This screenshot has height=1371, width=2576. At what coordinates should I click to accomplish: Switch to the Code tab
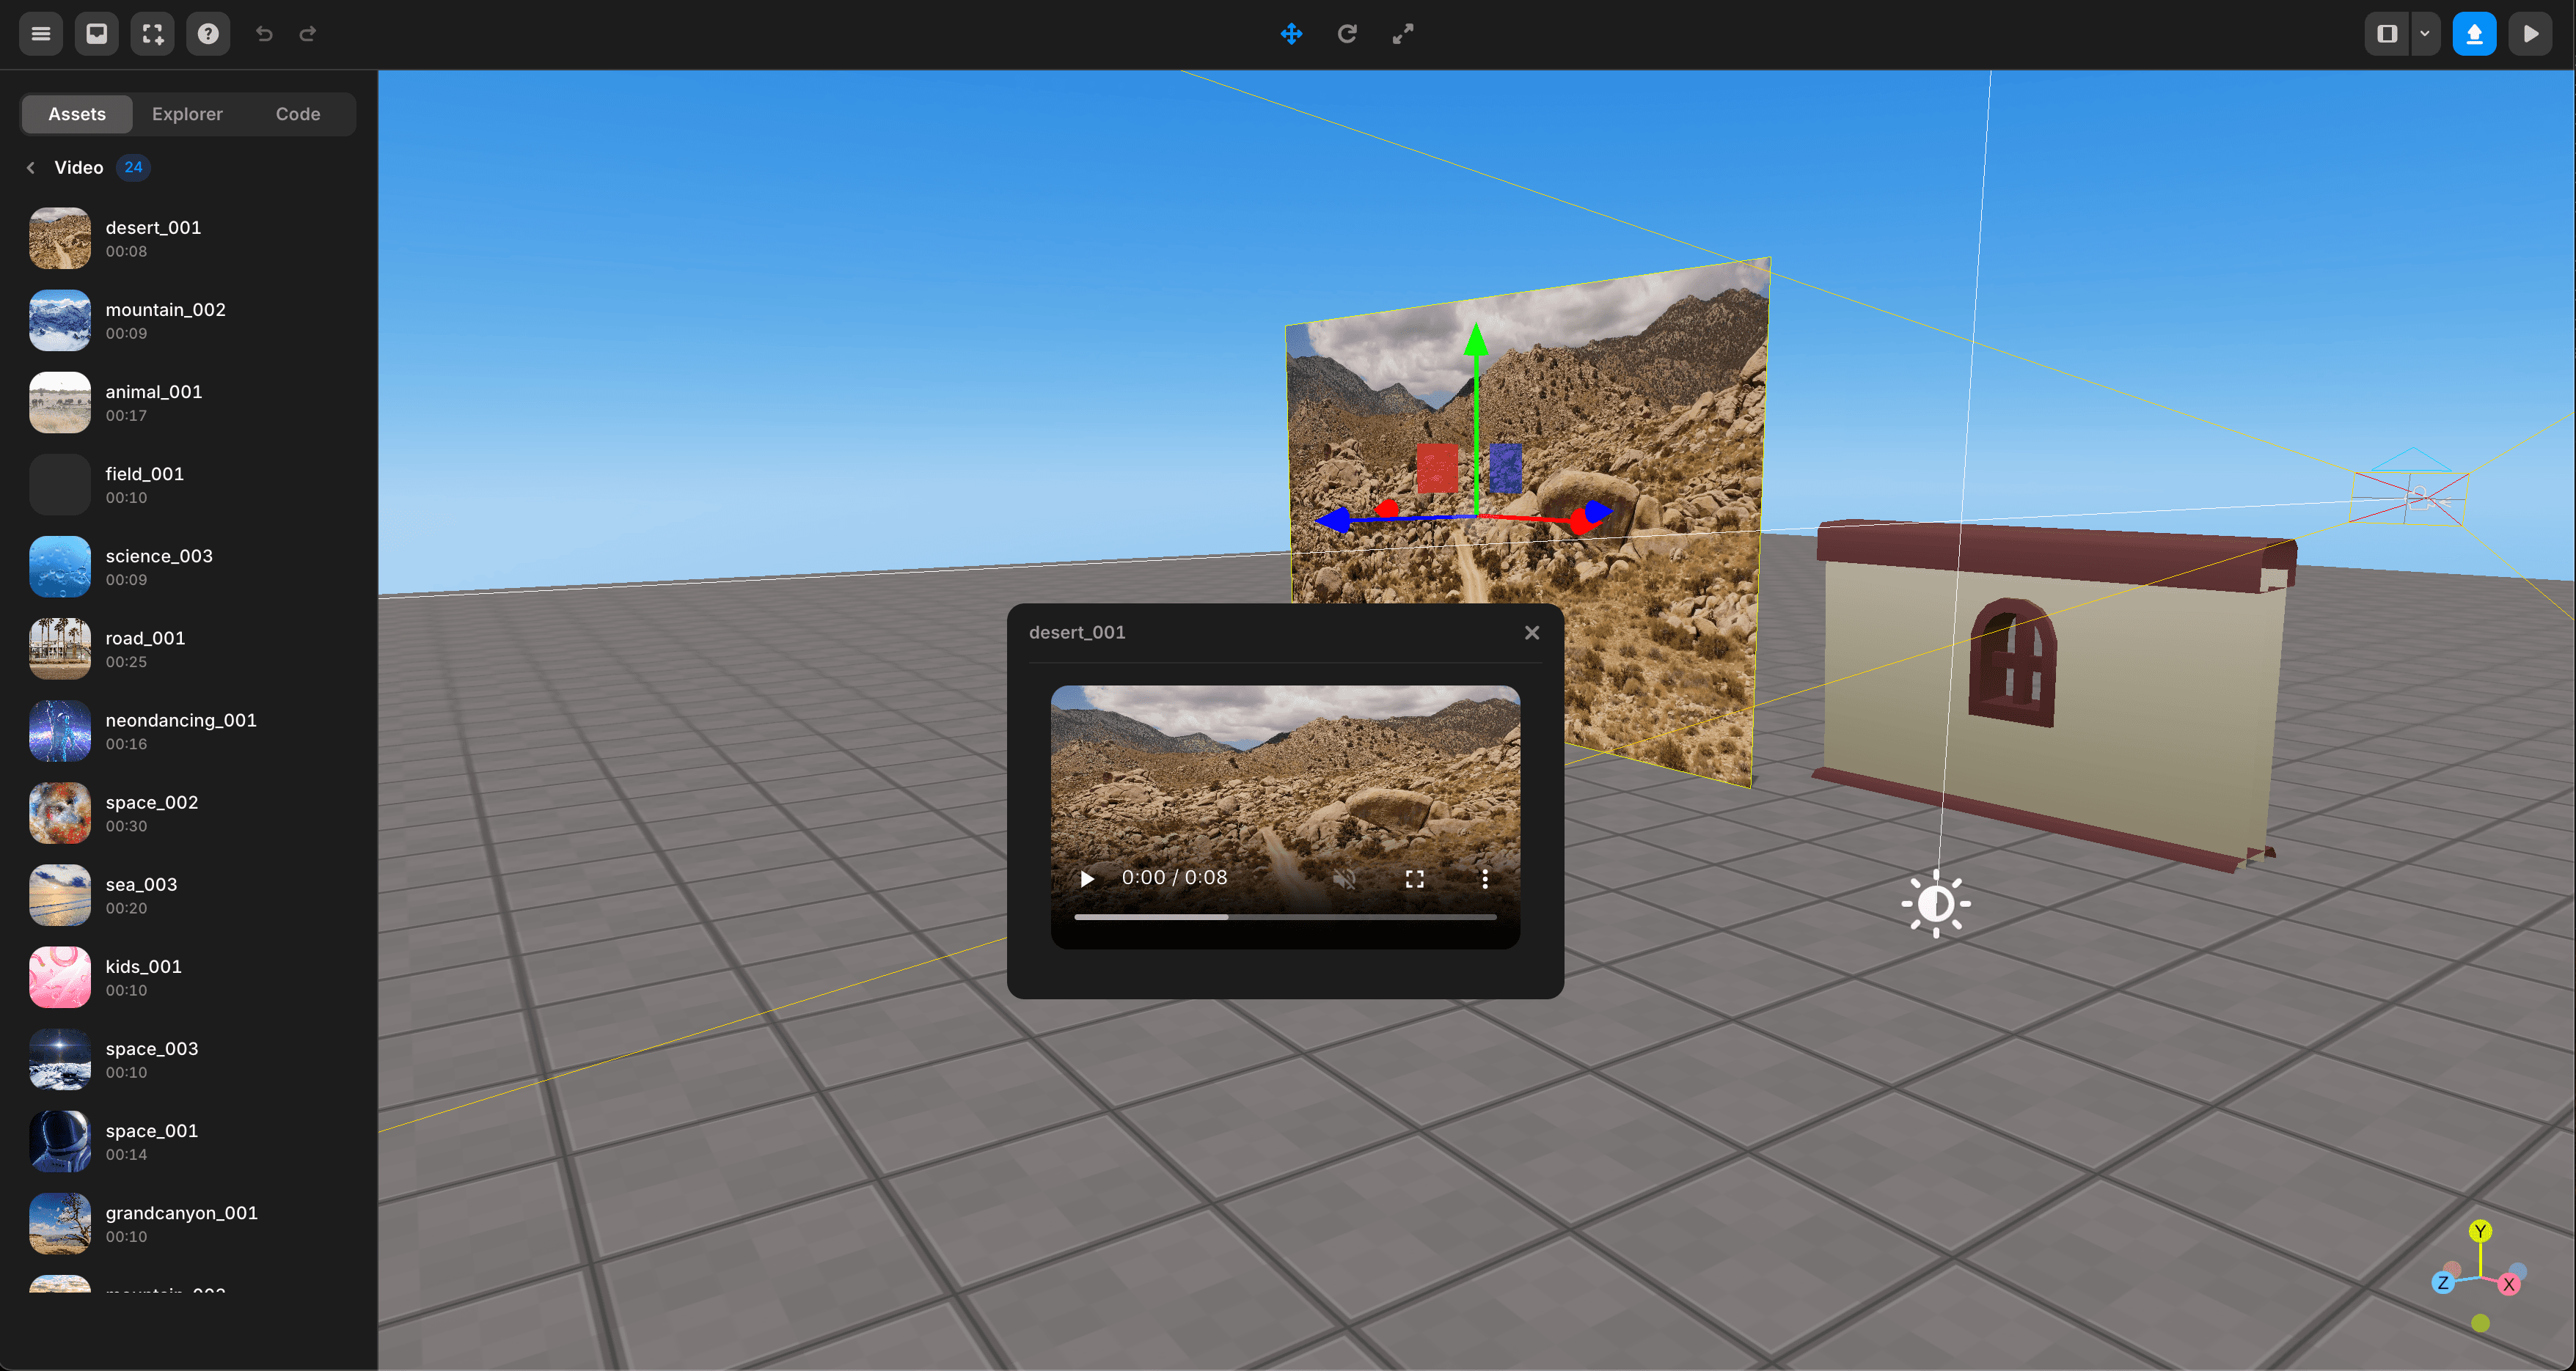(x=298, y=114)
